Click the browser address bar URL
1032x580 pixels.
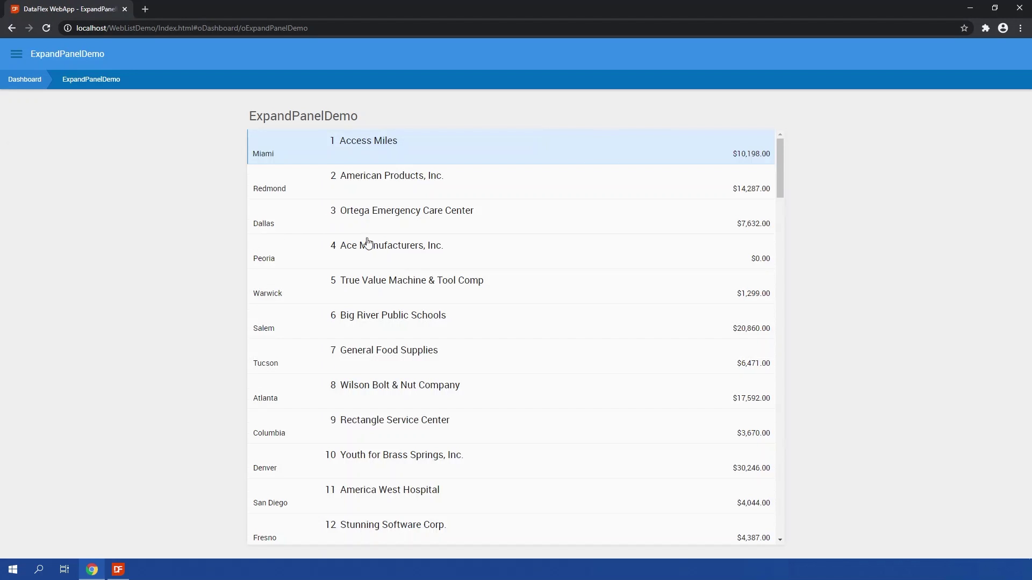192,28
